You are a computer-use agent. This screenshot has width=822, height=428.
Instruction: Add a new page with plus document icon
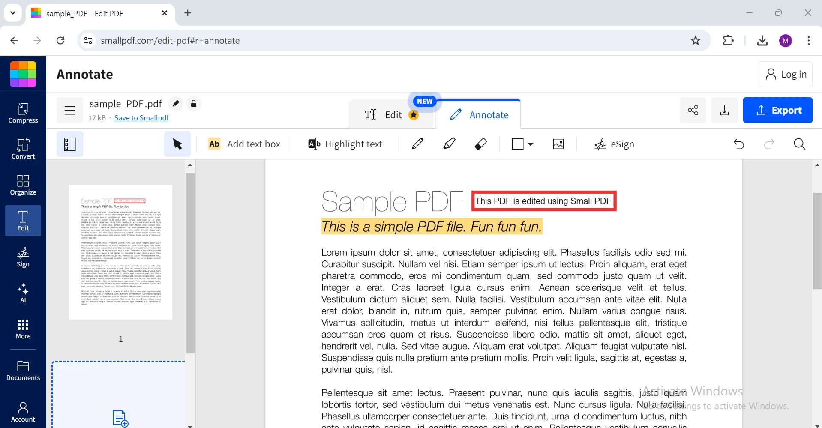(120, 419)
